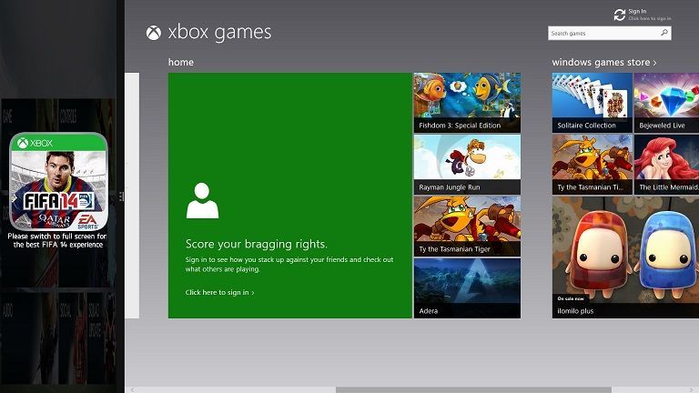The width and height of the screenshot is (699, 393).
Task: Open the Adera game tile
Action: [467, 288]
